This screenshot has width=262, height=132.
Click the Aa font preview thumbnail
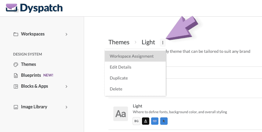[x=121, y=114]
